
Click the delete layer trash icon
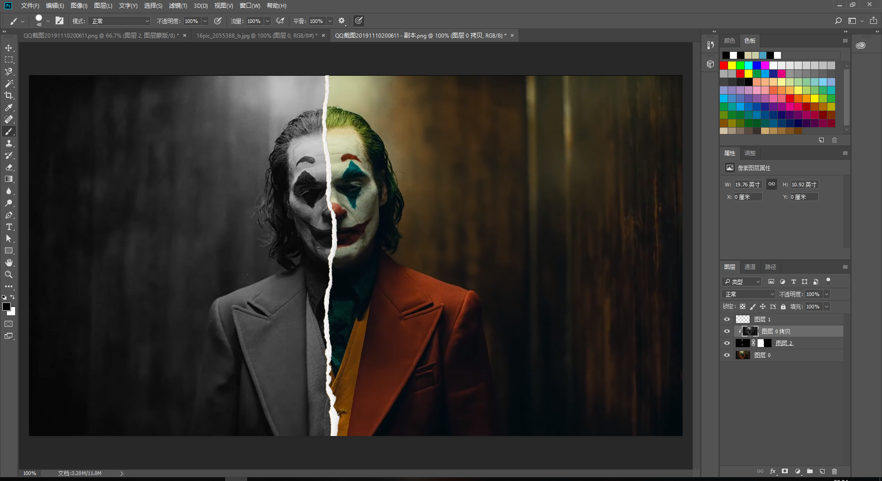coord(834,471)
